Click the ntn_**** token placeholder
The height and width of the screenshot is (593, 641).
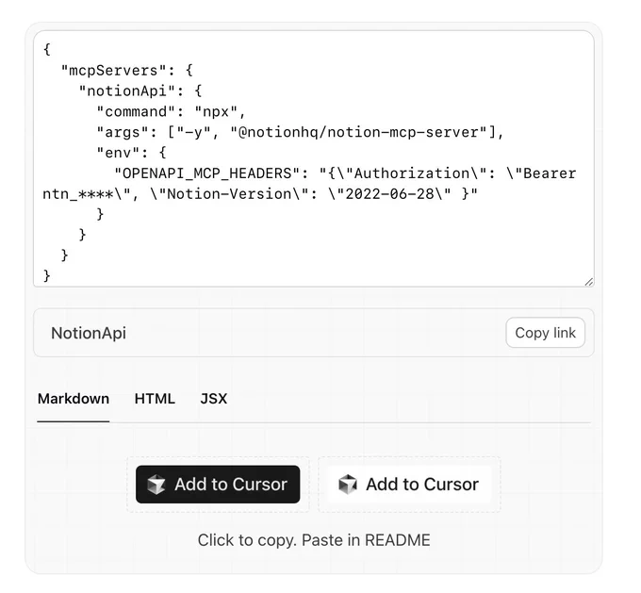coord(78,194)
